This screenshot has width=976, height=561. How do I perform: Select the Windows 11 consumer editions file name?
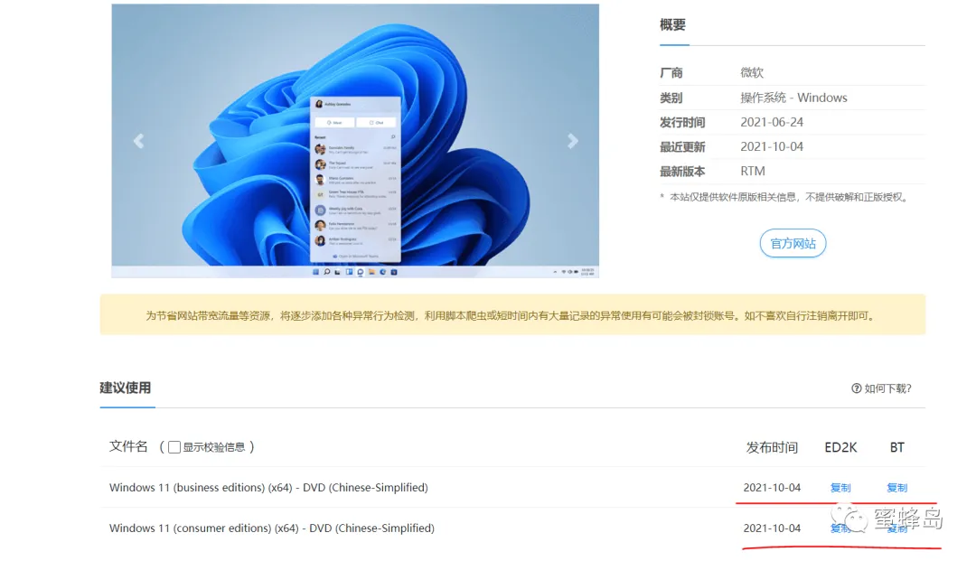[x=272, y=528]
